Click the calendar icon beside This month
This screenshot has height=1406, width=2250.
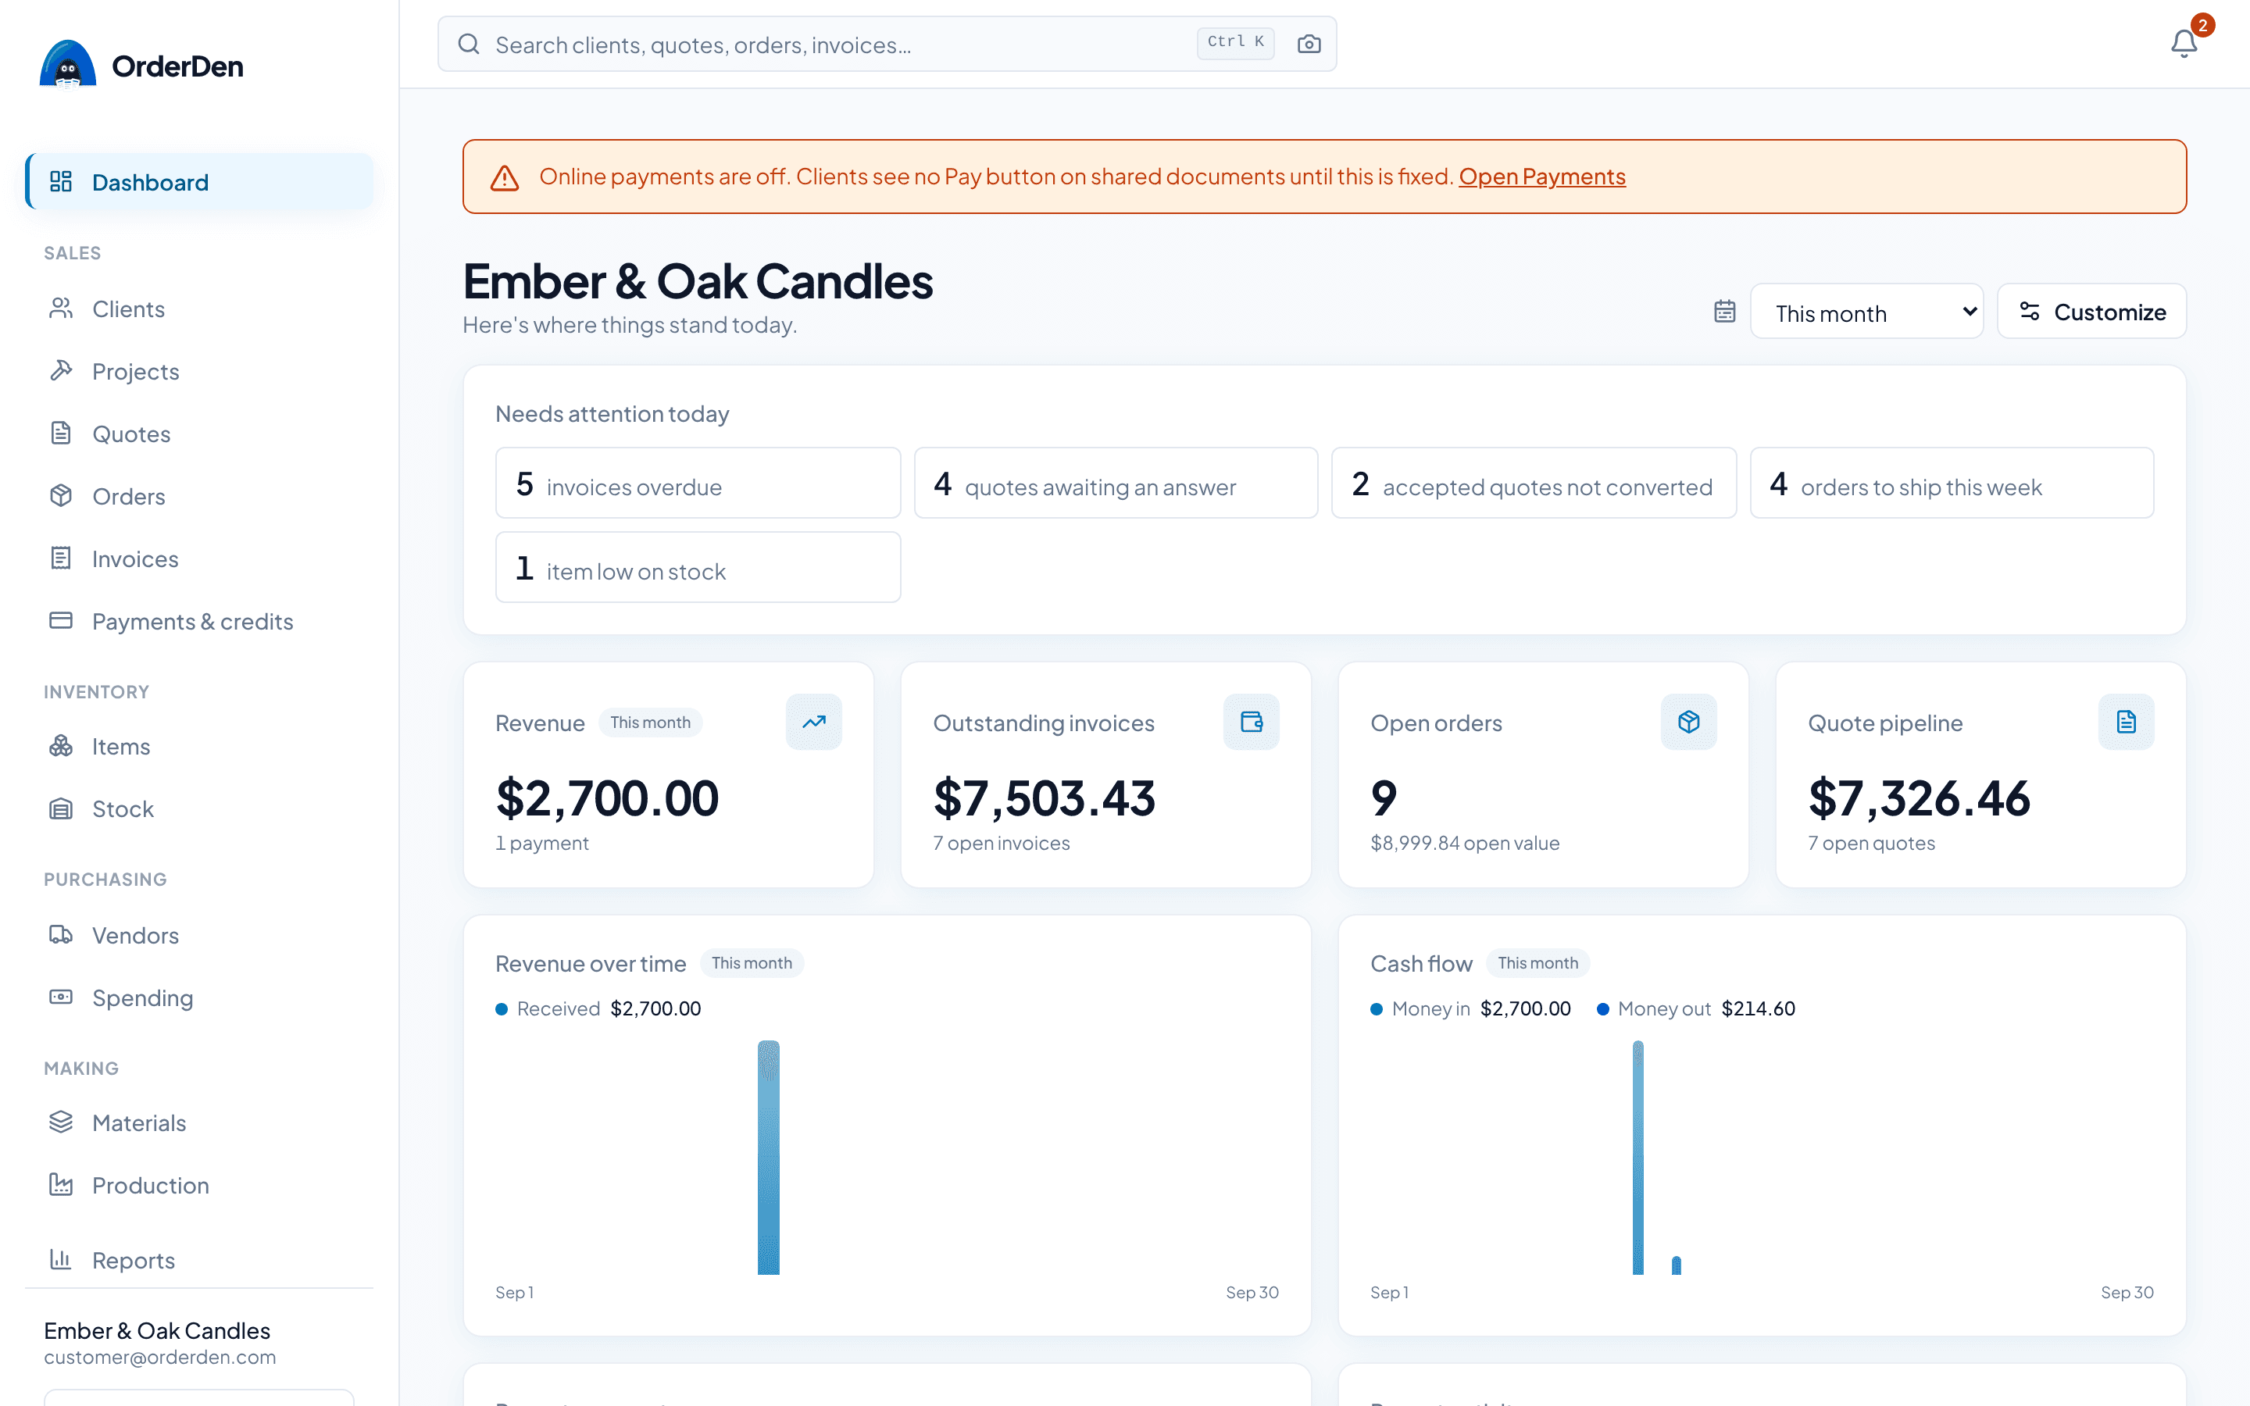1725,312
